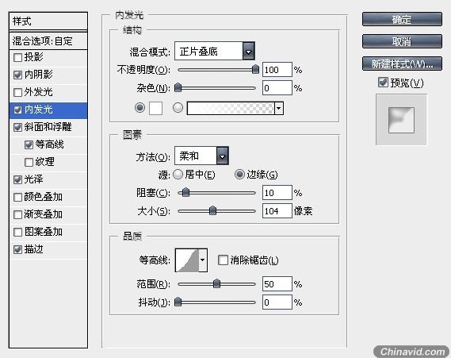Click the white glow color swatch

pos(155,108)
